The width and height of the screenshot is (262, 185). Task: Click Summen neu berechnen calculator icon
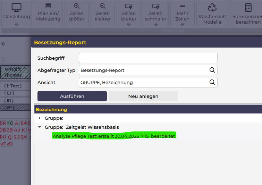coord(248,8)
